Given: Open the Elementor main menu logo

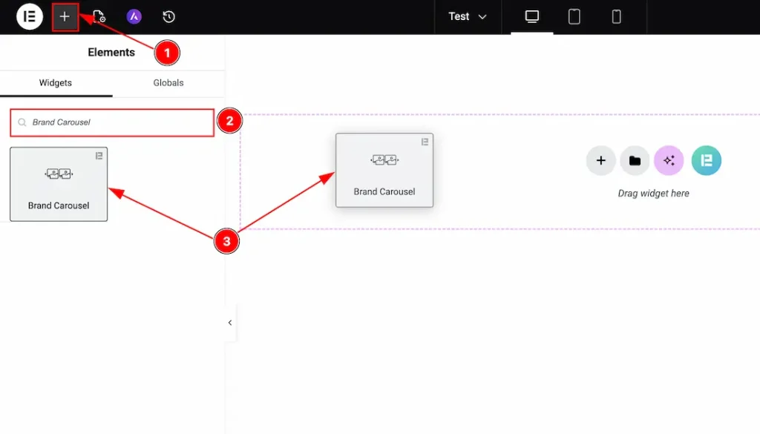Looking at the screenshot, I should click(x=29, y=16).
